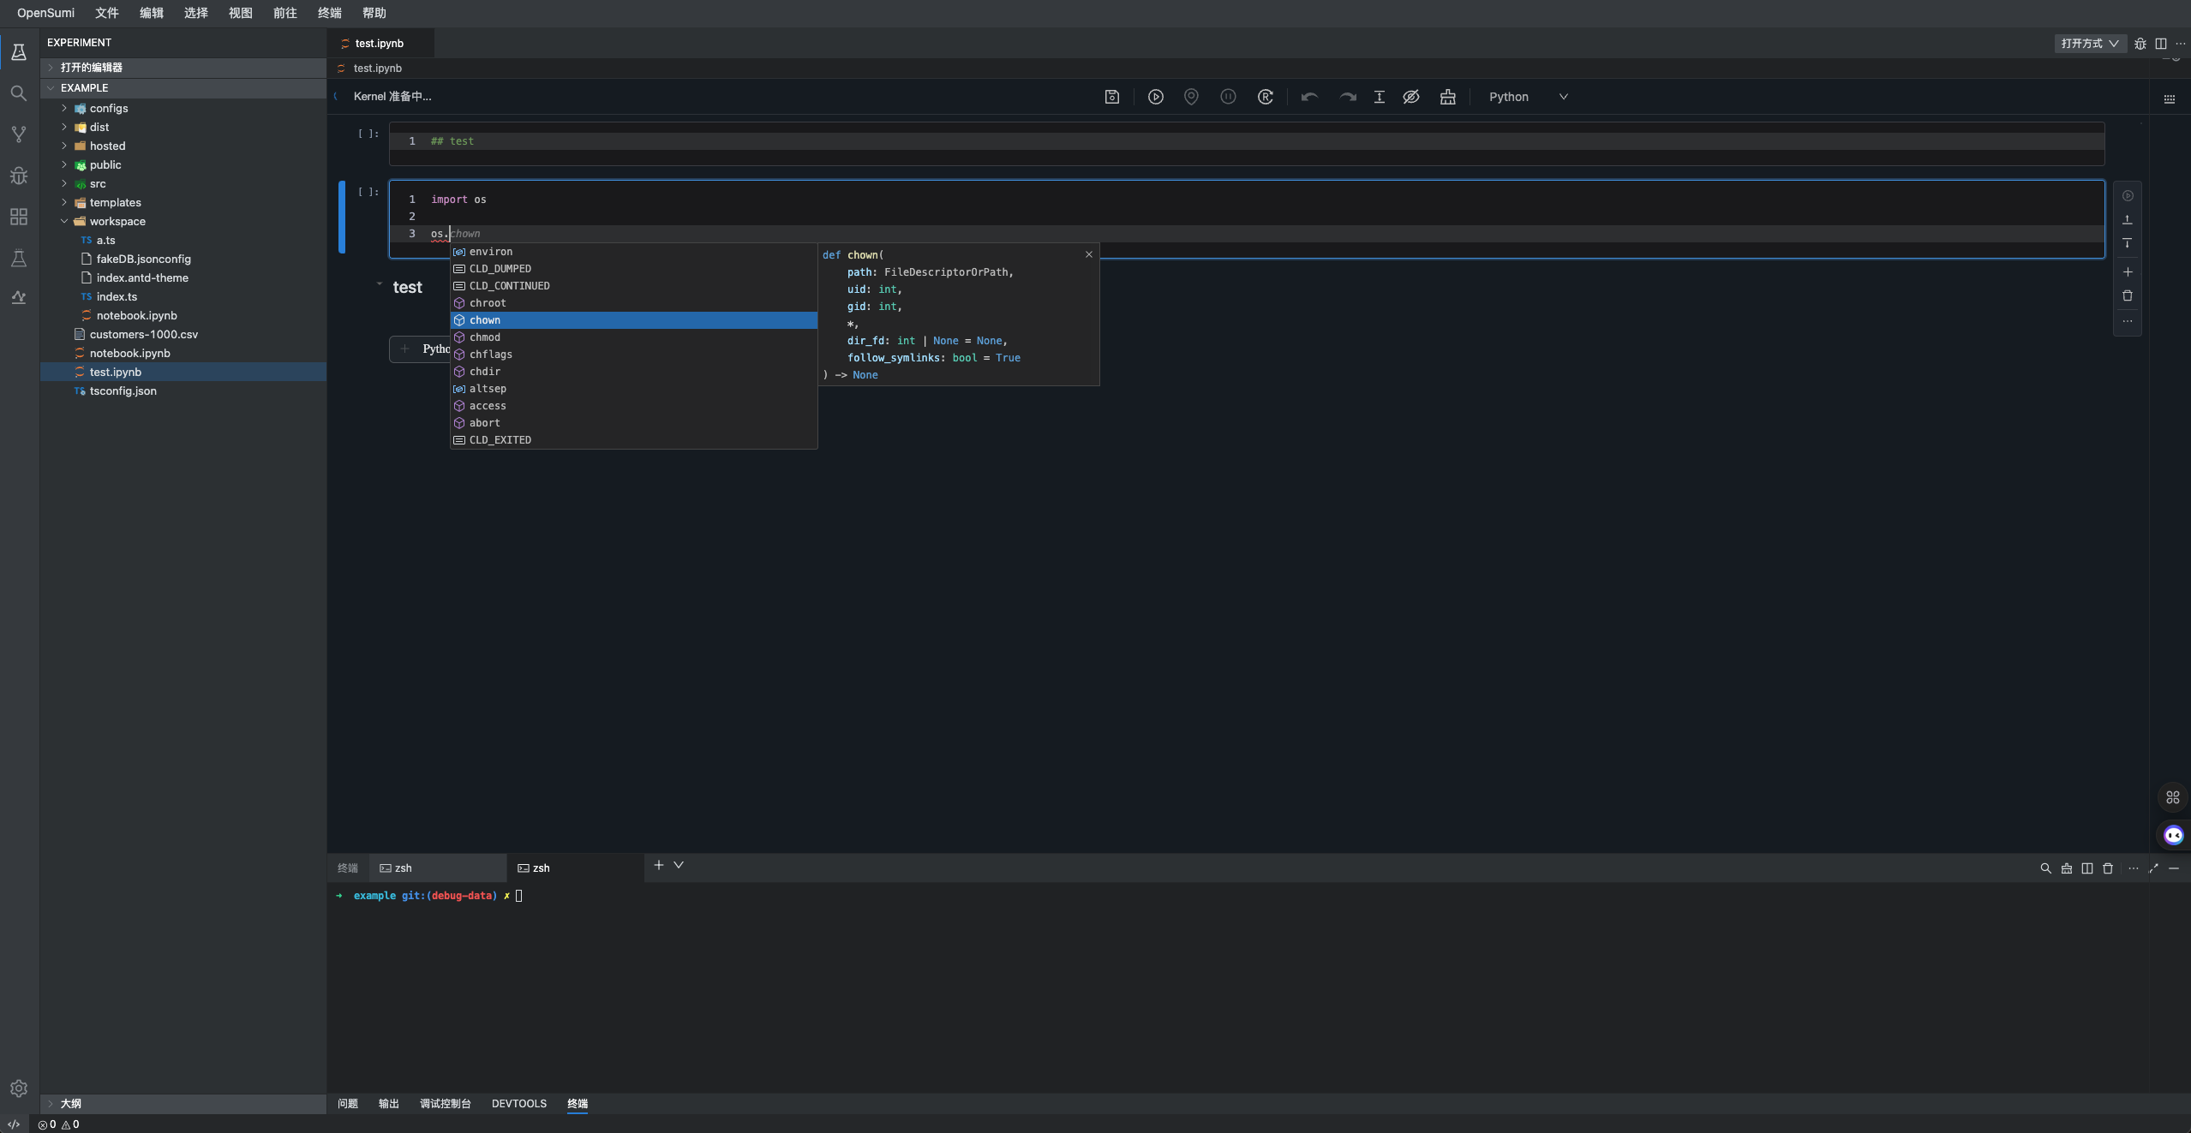Expand the configs folder
The height and width of the screenshot is (1133, 2191).
pos(64,109)
